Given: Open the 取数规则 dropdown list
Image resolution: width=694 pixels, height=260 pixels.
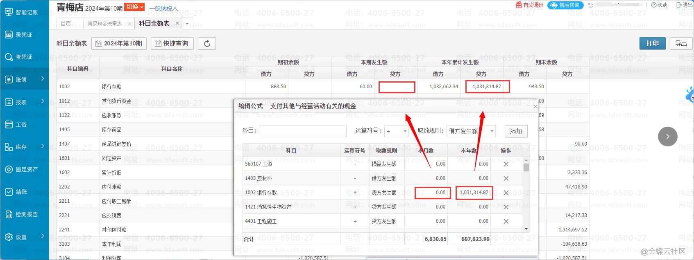Looking at the screenshot, I should click(471, 131).
